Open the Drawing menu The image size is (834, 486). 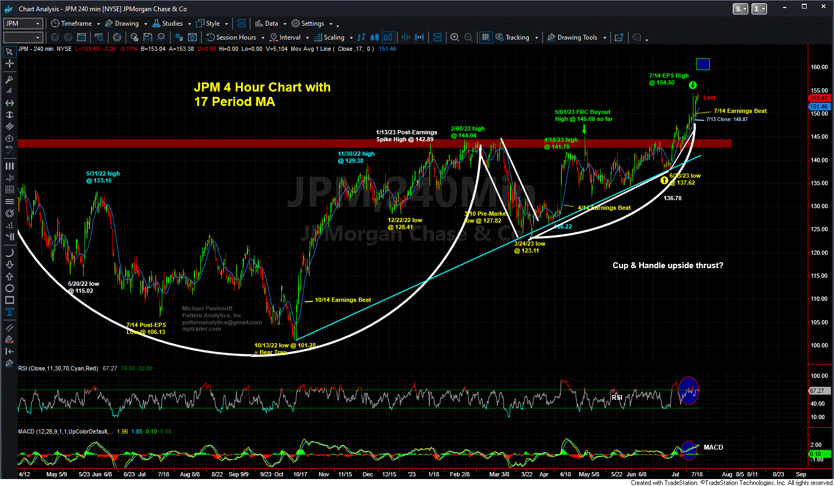point(122,24)
